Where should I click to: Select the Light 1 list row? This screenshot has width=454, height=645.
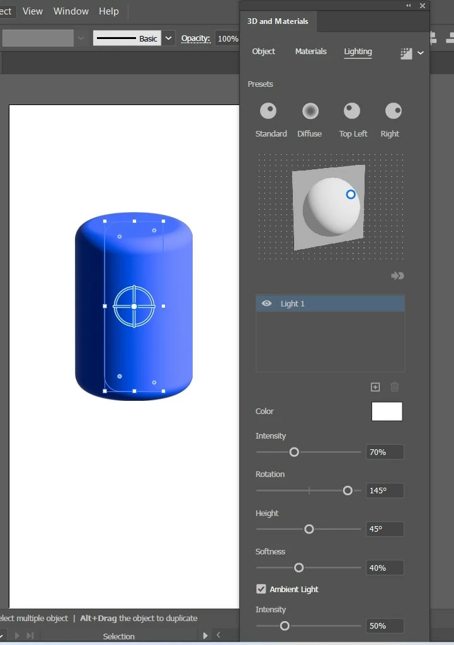(330, 303)
